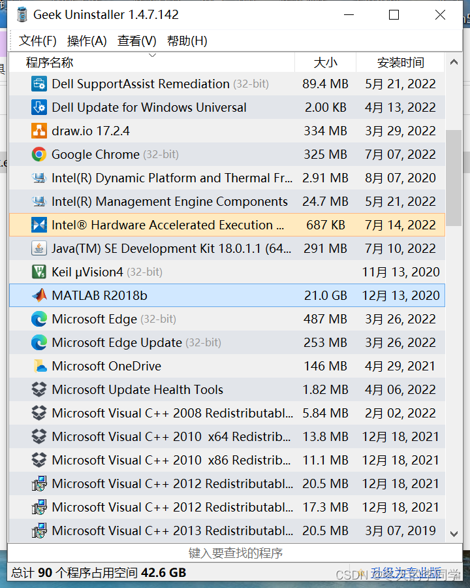Click the 4月 29, 2021 install date

click(x=400, y=366)
